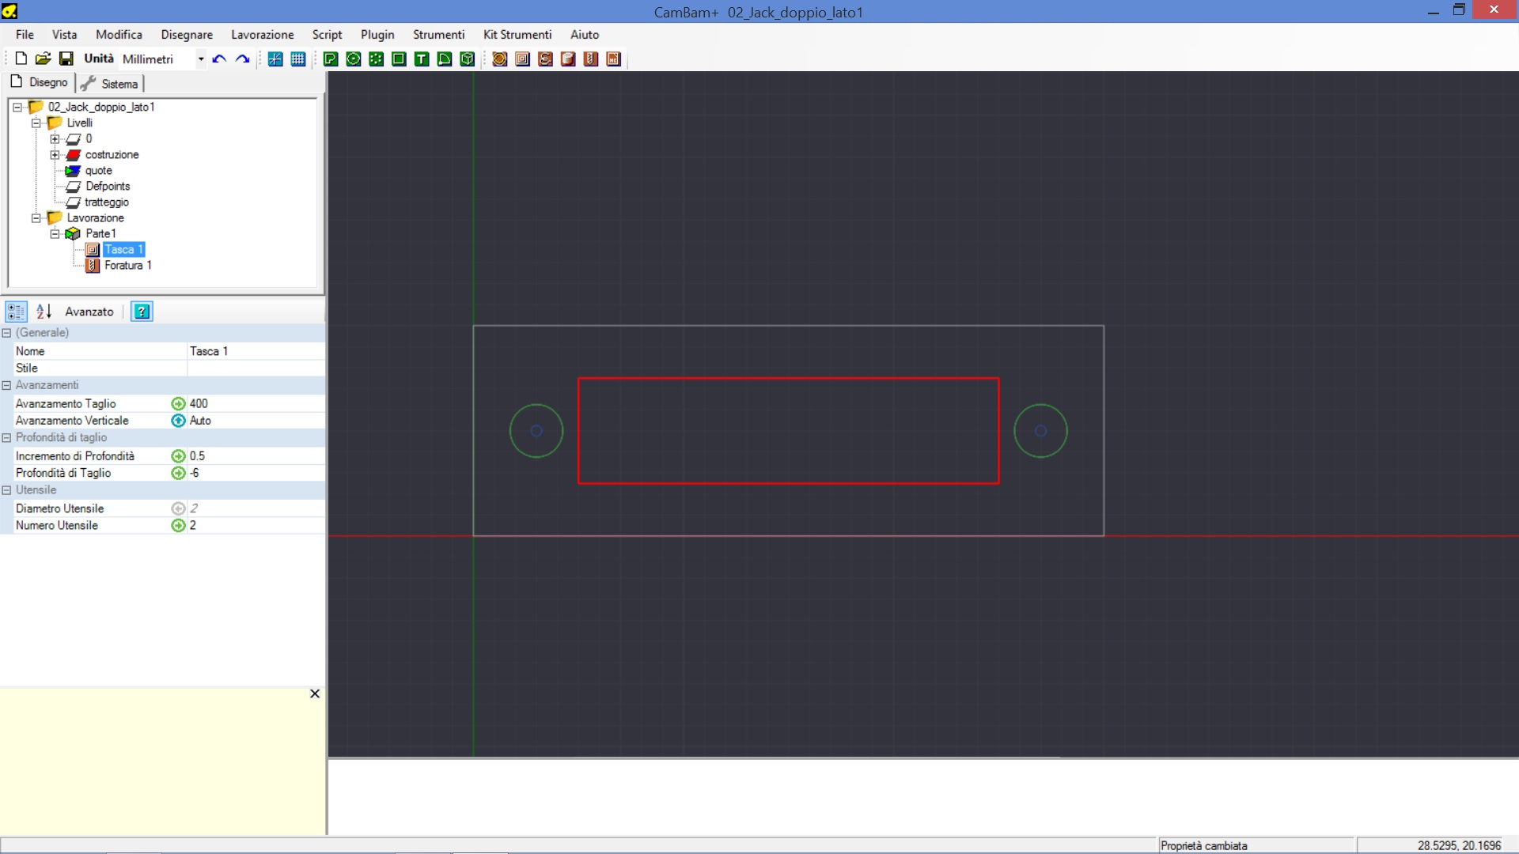Add a pocket machining operation
This screenshot has width=1519, height=854.
point(523,59)
